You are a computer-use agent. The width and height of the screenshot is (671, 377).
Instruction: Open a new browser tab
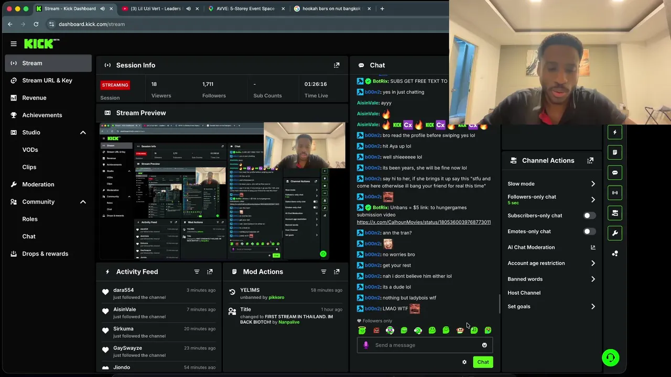click(x=382, y=8)
